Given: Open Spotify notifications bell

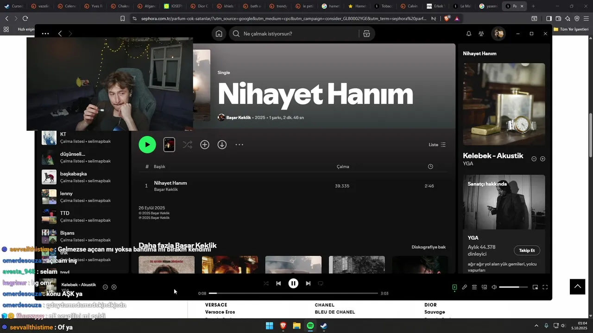Looking at the screenshot, I should (468, 34).
